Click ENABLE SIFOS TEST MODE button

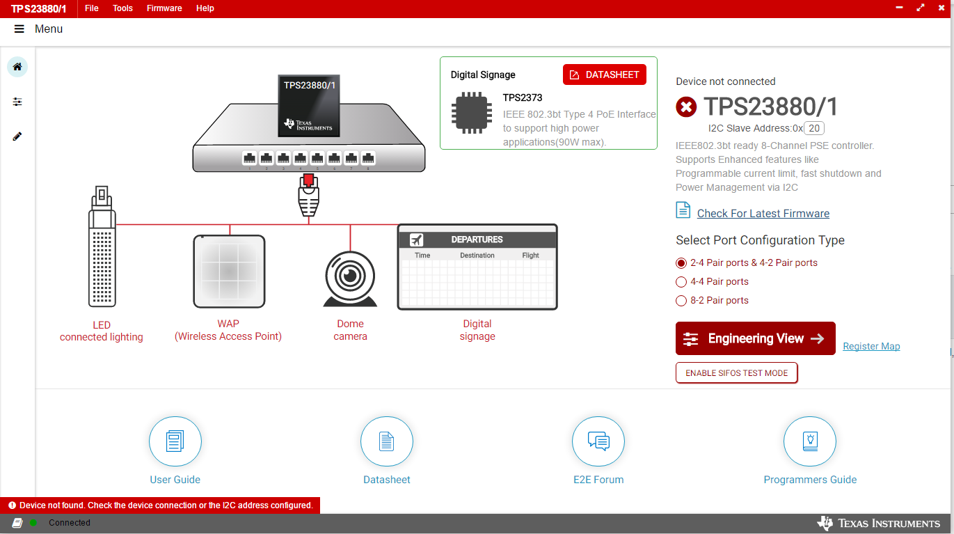point(736,373)
